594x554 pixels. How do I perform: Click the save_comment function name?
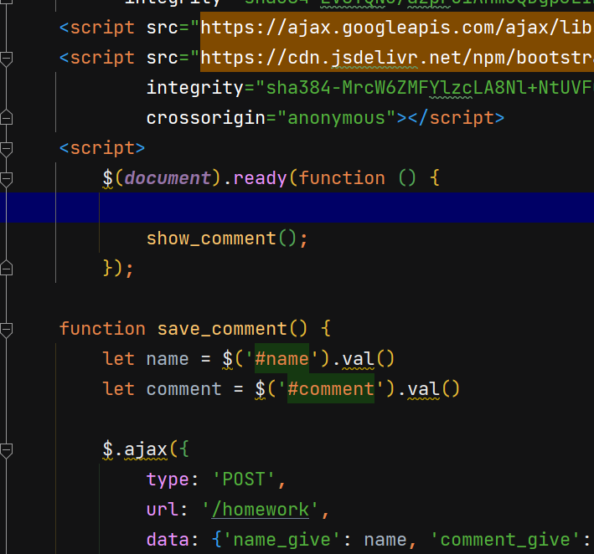[222, 328]
